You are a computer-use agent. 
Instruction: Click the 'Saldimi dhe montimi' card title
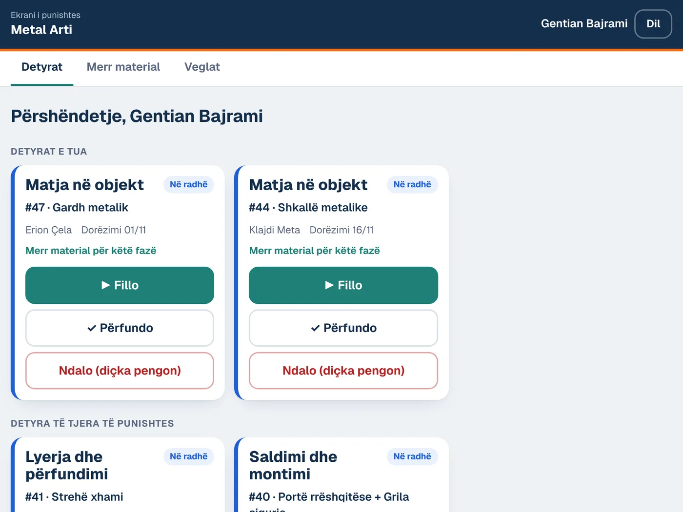(x=293, y=465)
